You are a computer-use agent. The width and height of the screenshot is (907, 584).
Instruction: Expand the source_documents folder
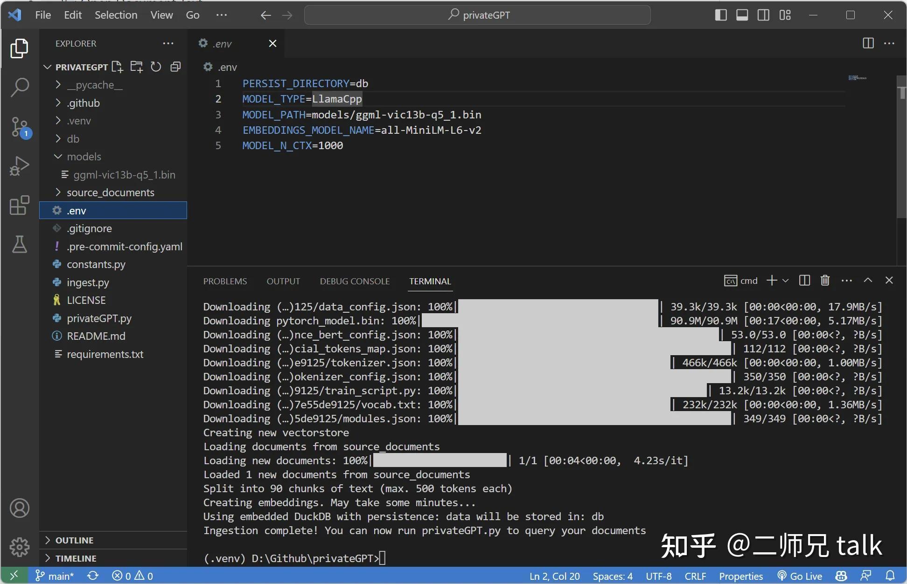(x=110, y=192)
